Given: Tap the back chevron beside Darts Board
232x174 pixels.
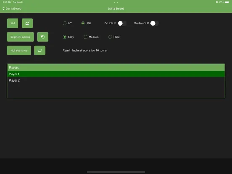Looking at the screenshot, I should pyautogui.click(x=3, y=8).
